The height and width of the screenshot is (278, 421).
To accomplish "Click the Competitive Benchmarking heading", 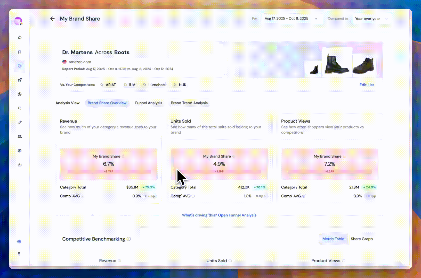I will point(94,239).
